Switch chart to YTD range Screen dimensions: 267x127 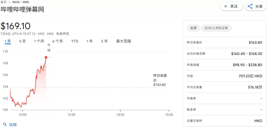75,41
